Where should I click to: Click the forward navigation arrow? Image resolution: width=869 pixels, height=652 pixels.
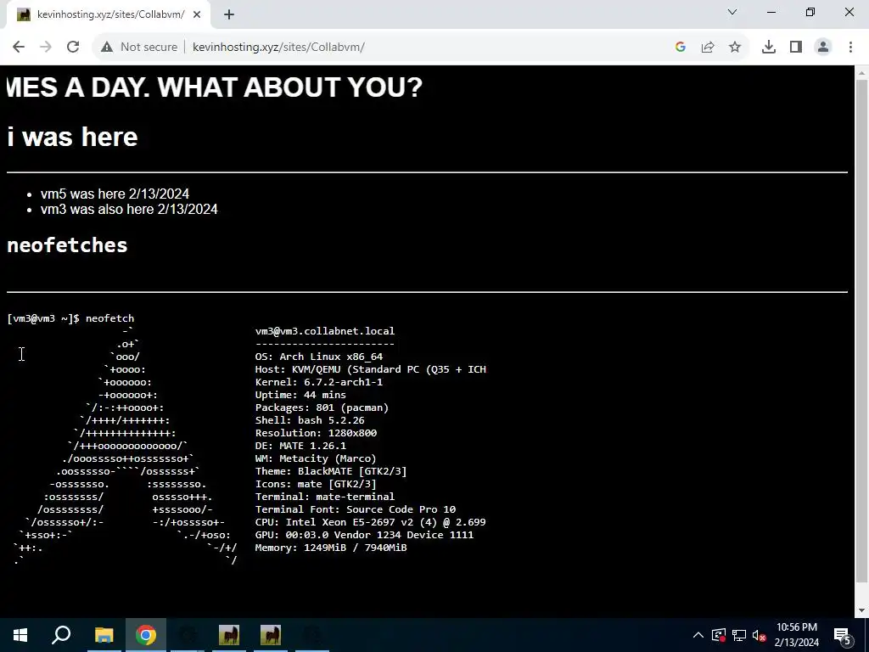pyautogui.click(x=46, y=48)
